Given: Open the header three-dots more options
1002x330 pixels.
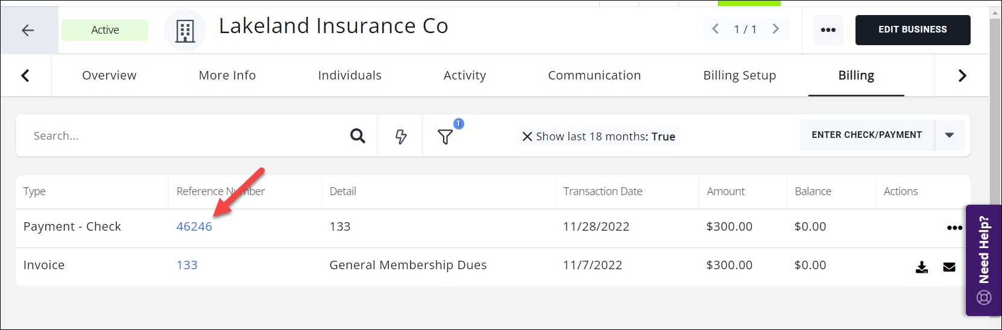Looking at the screenshot, I should pyautogui.click(x=828, y=30).
